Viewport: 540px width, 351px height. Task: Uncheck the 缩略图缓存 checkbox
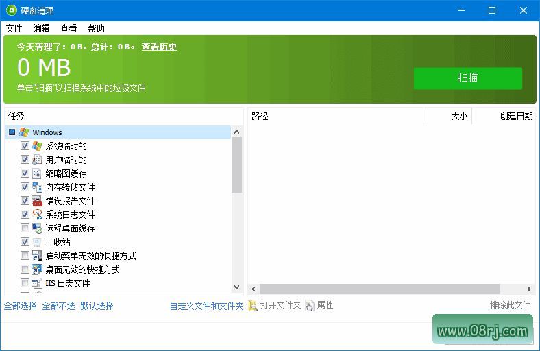25,173
